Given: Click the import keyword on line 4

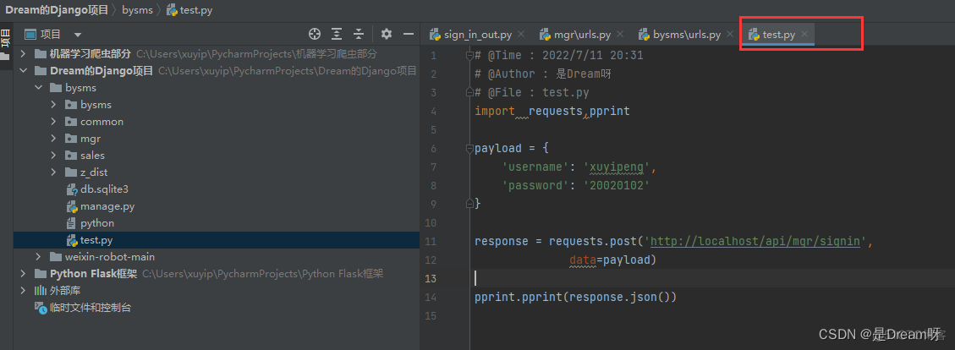Looking at the screenshot, I should tap(495, 111).
